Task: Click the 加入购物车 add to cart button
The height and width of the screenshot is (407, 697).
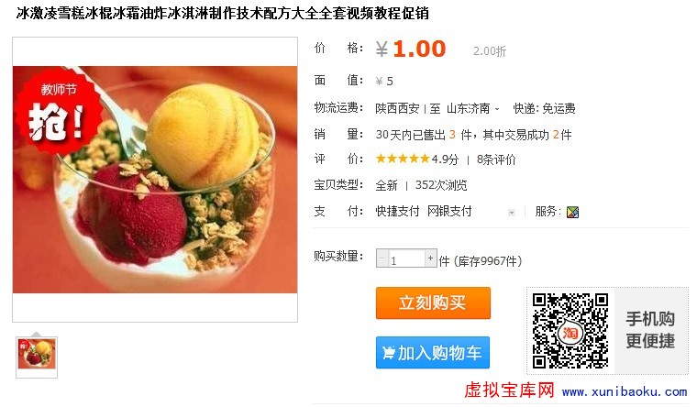Action: point(433,353)
